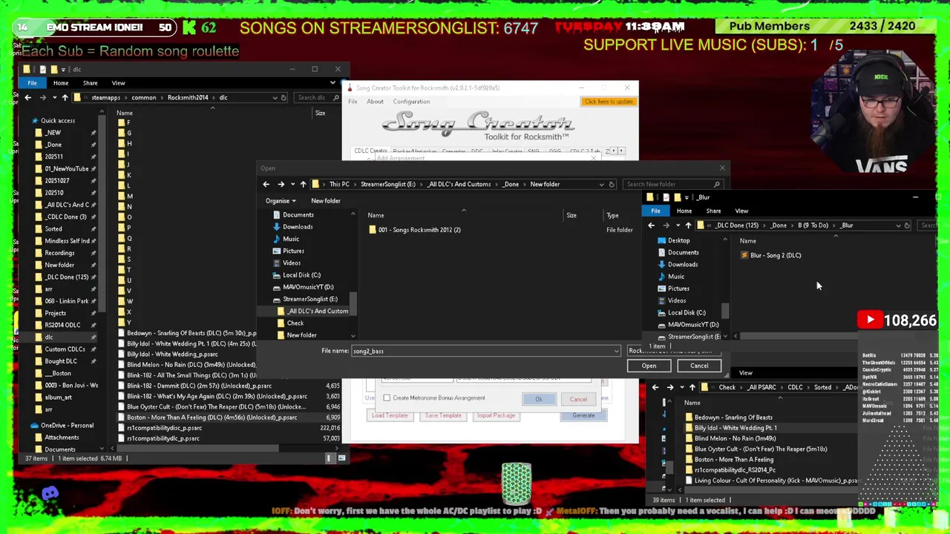This screenshot has width=950, height=534.
Task: Select Videos in Open dialog sidebar
Action: click(292, 263)
